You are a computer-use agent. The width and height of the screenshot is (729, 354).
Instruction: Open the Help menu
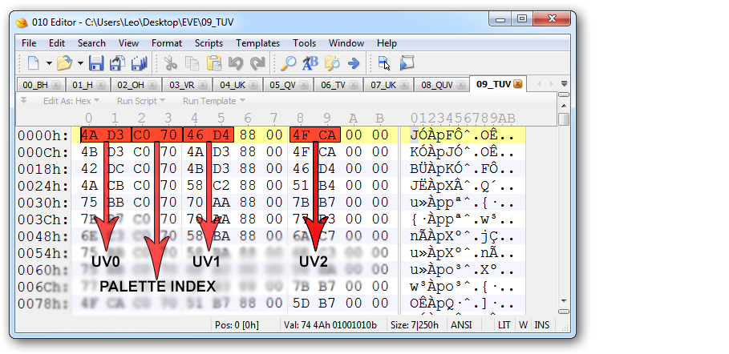click(387, 43)
